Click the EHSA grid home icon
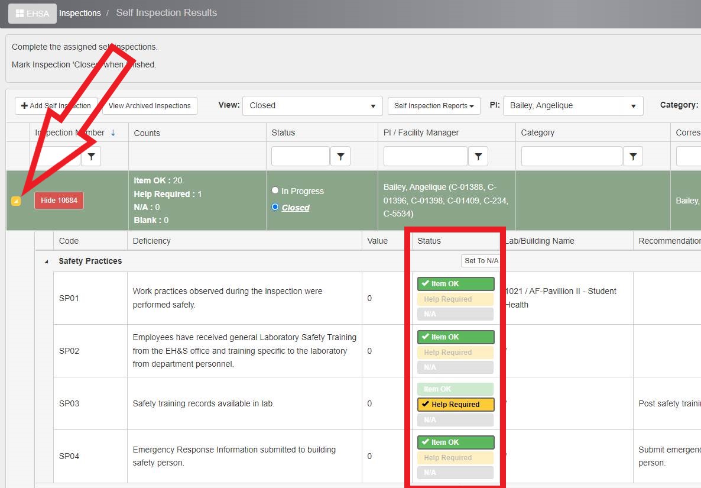This screenshot has width=701, height=488. pyautogui.click(x=20, y=13)
